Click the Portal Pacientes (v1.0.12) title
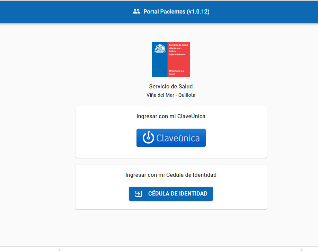 click(176, 11)
